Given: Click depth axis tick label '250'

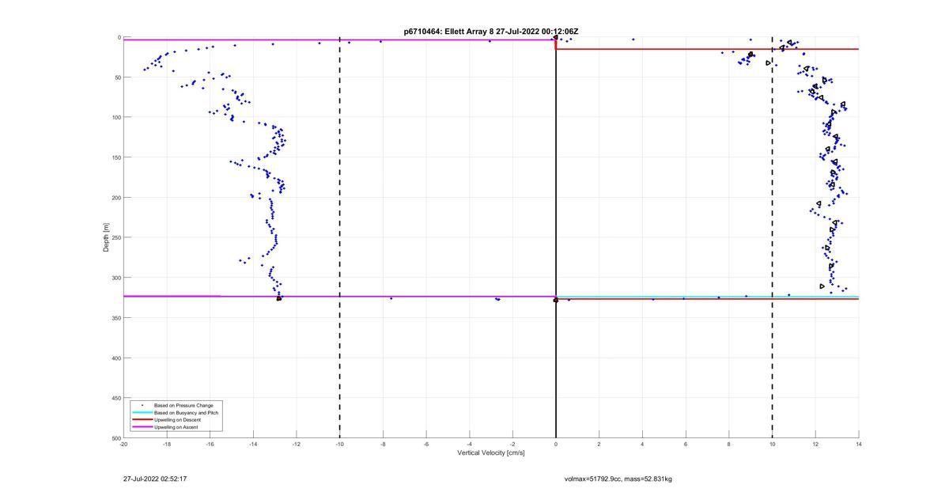Looking at the screenshot, I should point(116,237).
